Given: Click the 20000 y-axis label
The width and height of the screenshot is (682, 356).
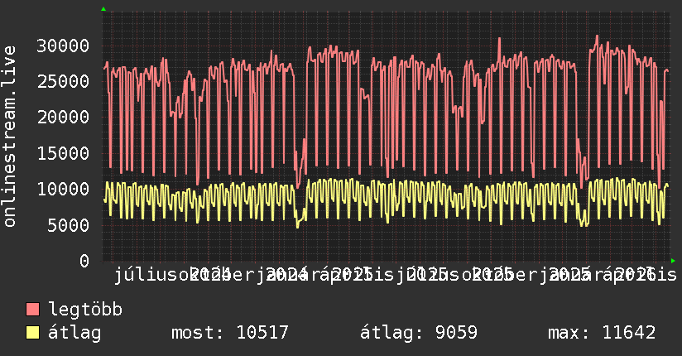Looking at the screenshot, I should (63, 117).
